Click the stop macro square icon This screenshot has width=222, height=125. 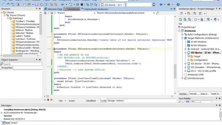pos(51,100)
